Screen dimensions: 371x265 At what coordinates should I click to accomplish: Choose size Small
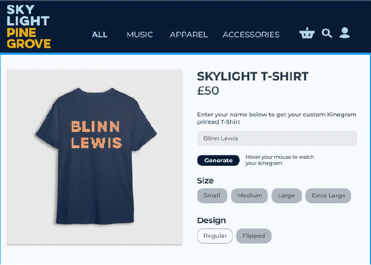212,196
